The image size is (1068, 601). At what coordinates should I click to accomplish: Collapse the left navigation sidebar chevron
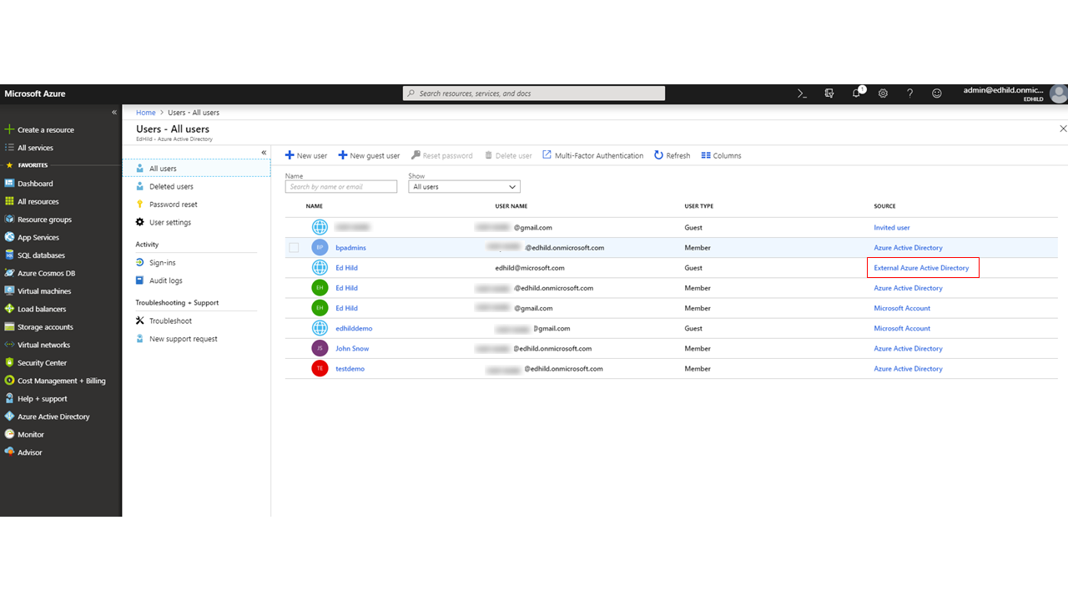pos(114,112)
